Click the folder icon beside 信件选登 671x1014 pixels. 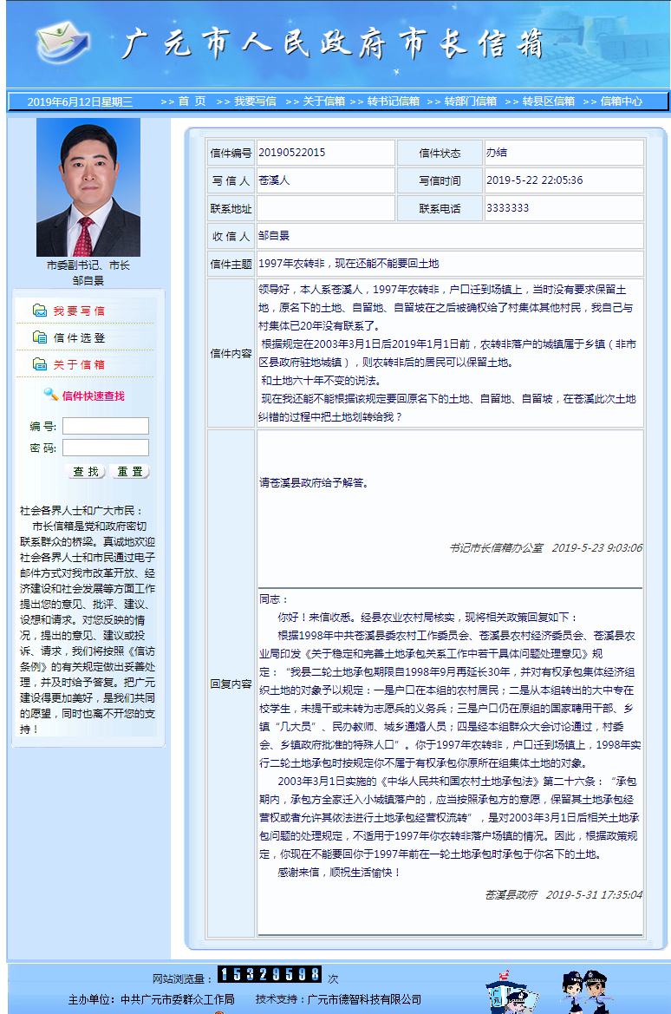coord(40,337)
